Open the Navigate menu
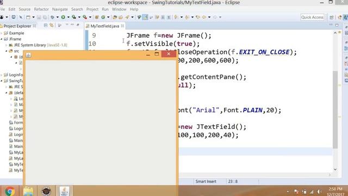Screen dimensions: 348x196 tap(60, 9)
